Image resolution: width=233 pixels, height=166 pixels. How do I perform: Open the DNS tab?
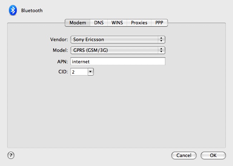pos(99,23)
